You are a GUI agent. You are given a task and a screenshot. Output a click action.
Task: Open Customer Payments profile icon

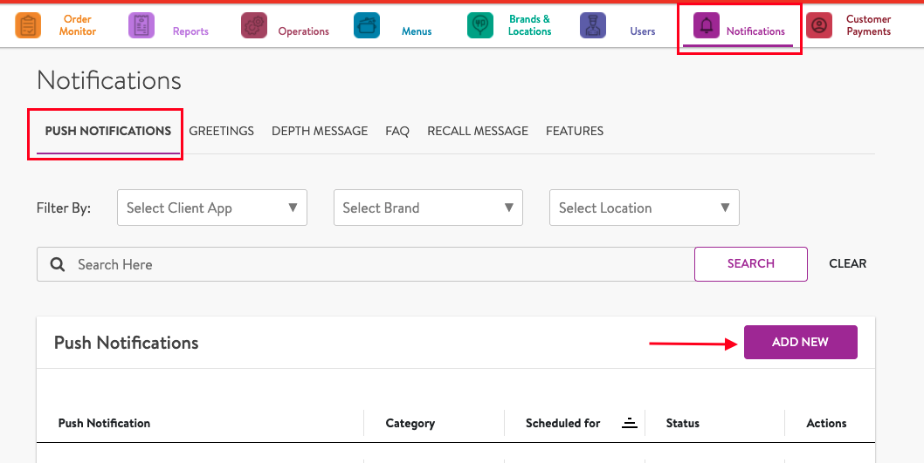818,26
